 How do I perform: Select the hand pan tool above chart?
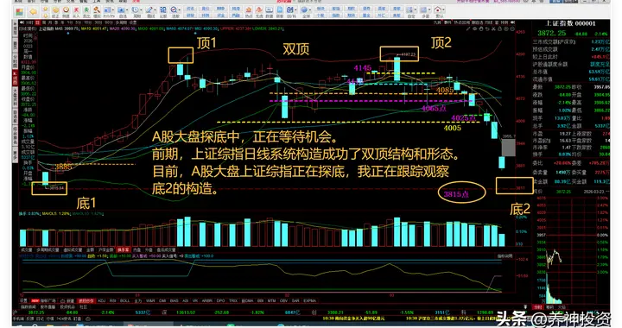point(481,29)
